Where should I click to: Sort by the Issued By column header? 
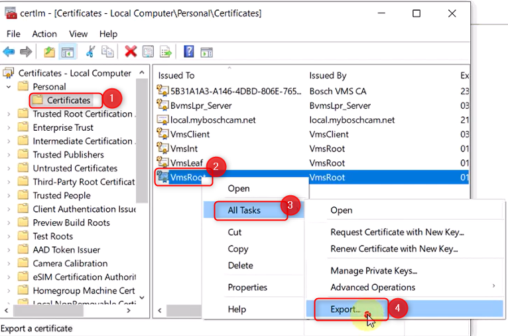click(328, 76)
